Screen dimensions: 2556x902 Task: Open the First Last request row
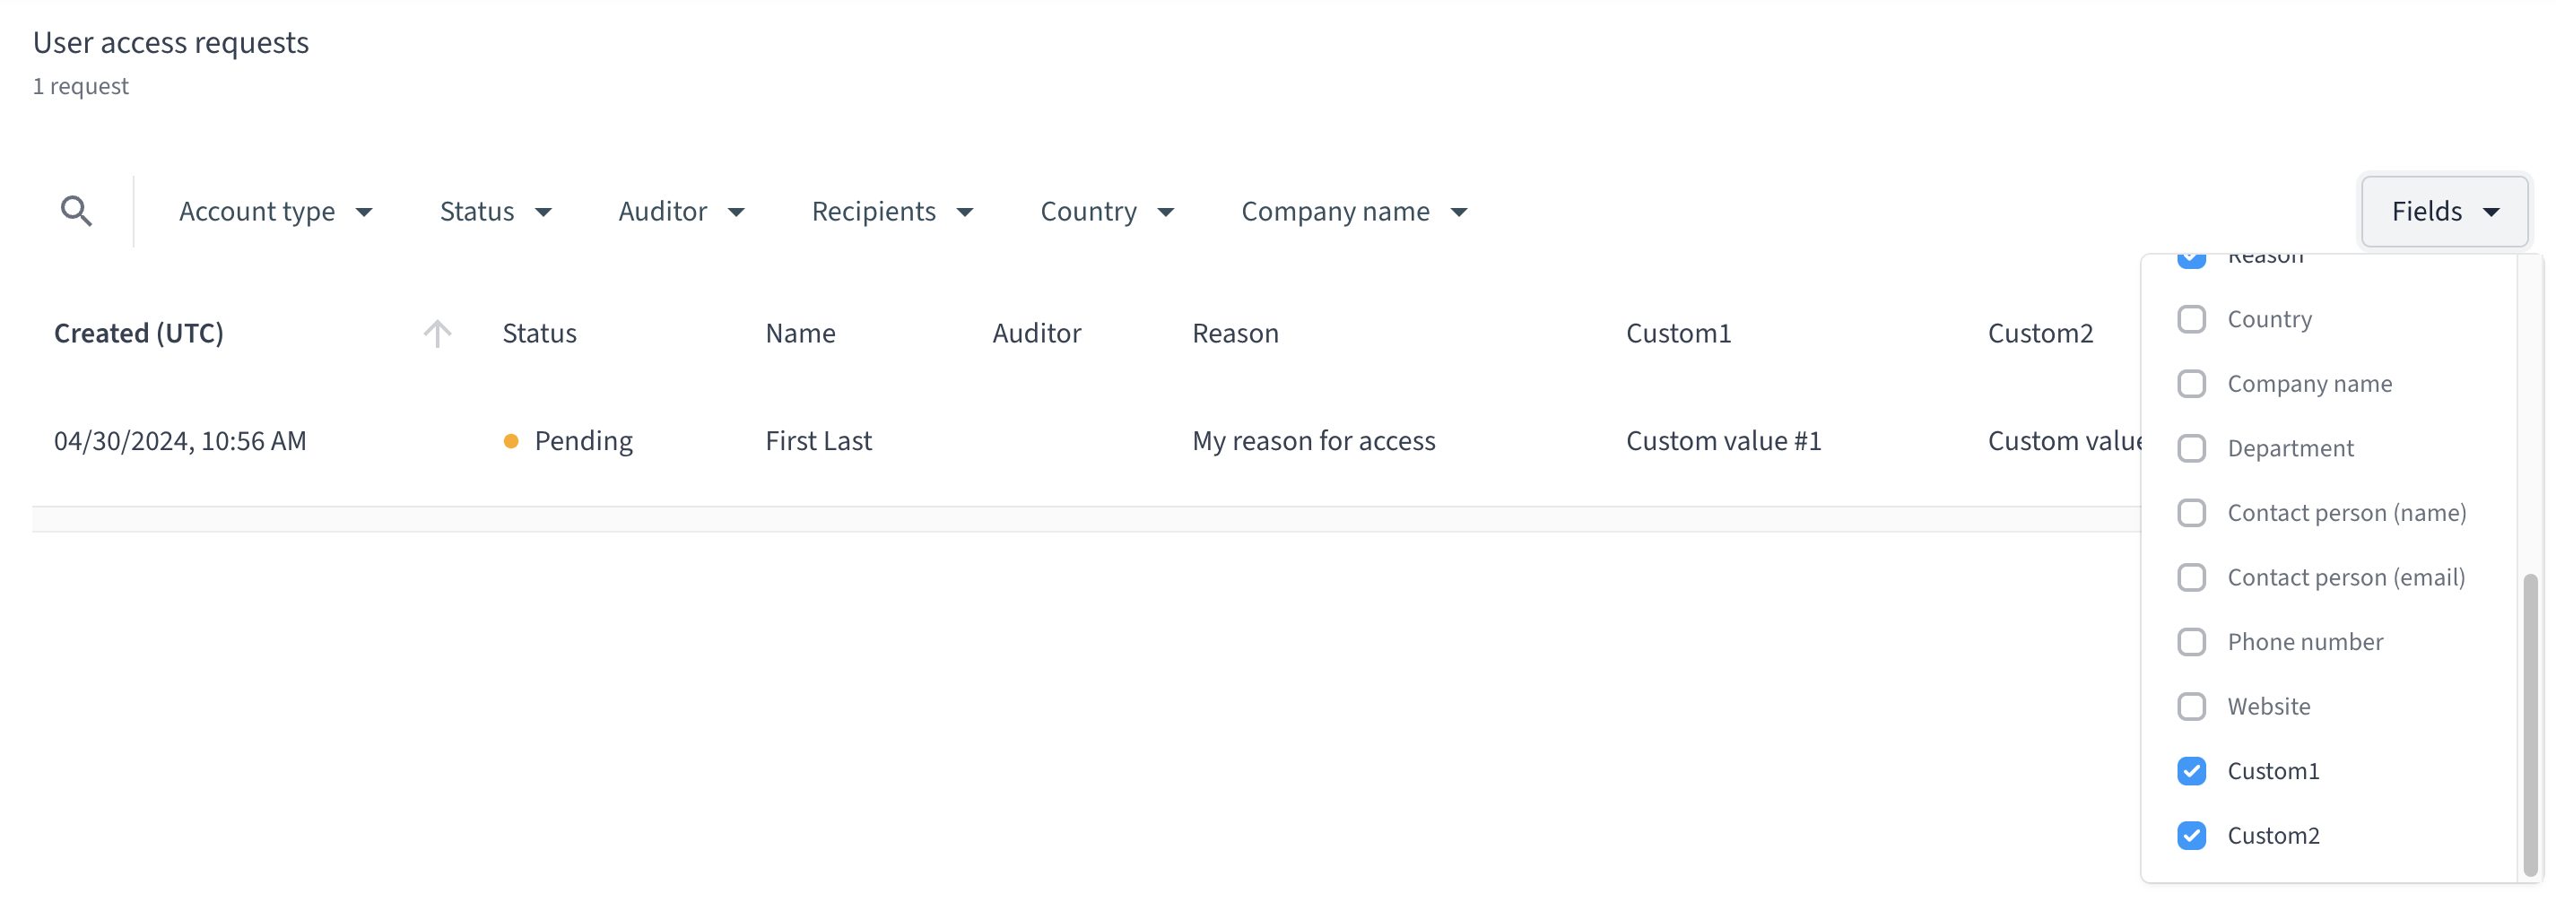[x=819, y=440]
